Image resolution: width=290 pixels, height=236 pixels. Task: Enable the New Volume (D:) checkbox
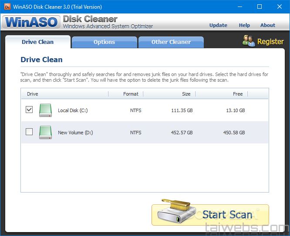click(x=29, y=132)
